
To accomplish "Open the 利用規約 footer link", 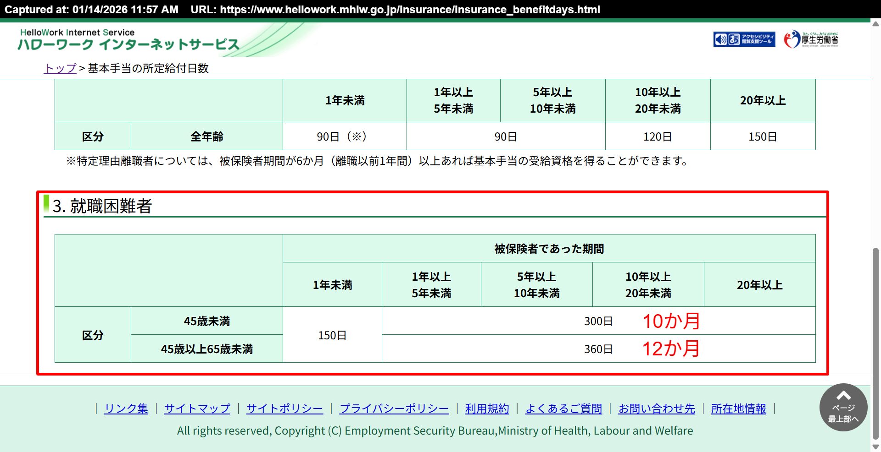I will click(487, 408).
